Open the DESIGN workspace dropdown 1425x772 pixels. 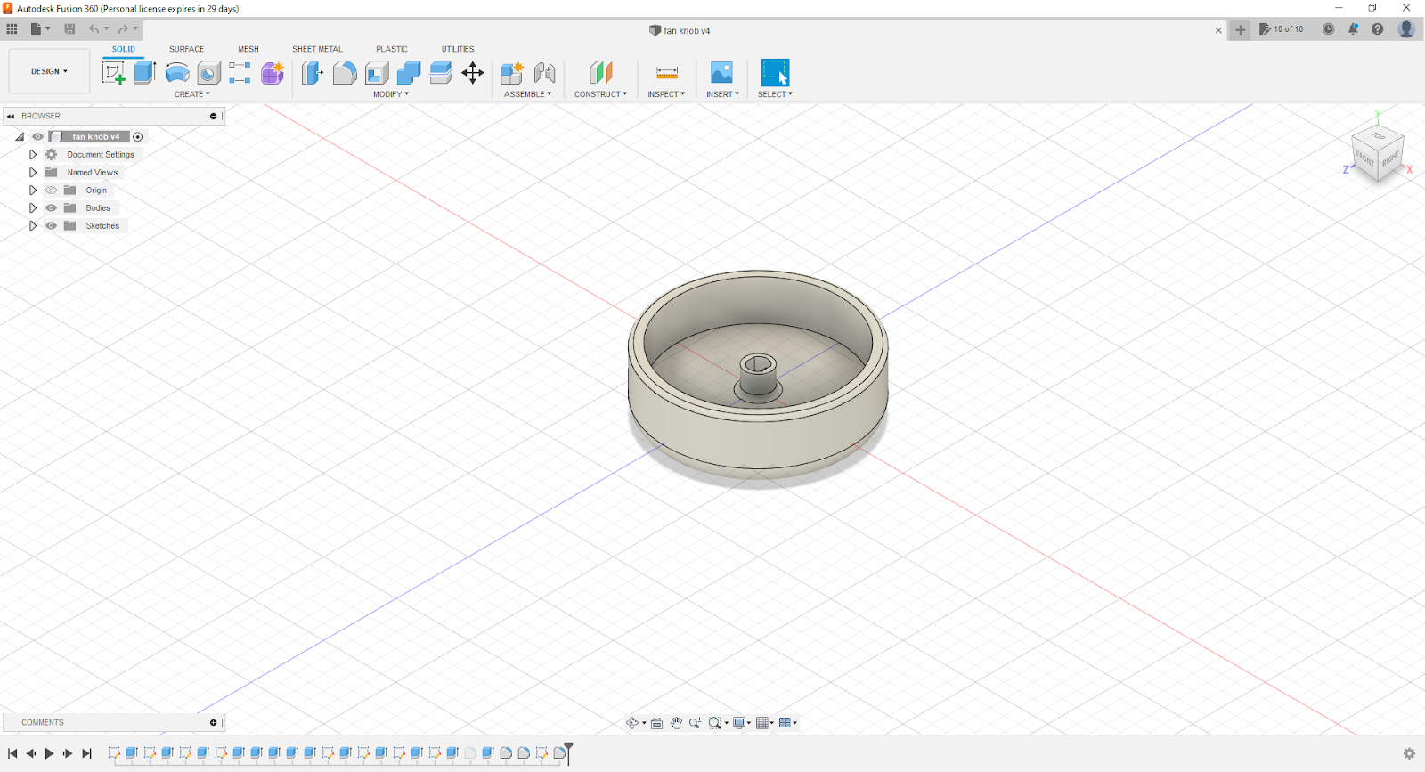click(49, 71)
